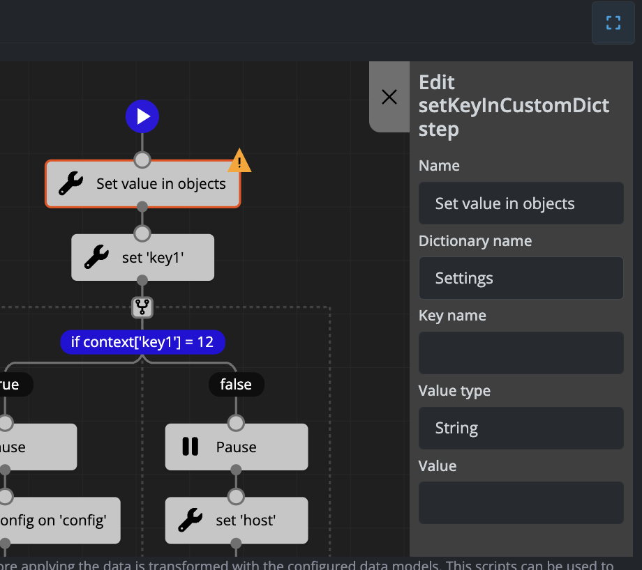Open the Value type dropdown showing String
This screenshot has width=642, height=570.
pyautogui.click(x=521, y=428)
